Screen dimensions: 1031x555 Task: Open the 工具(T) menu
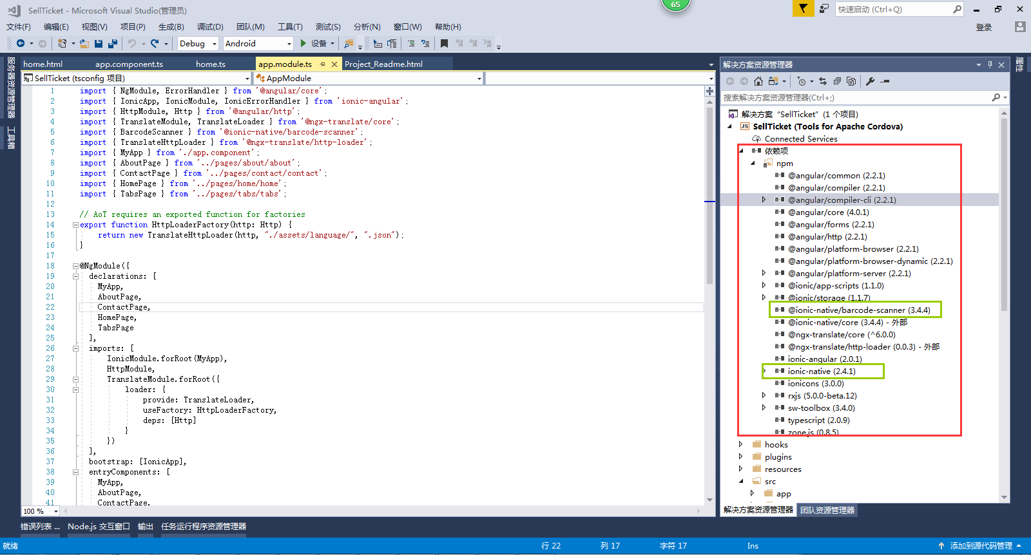[290, 26]
